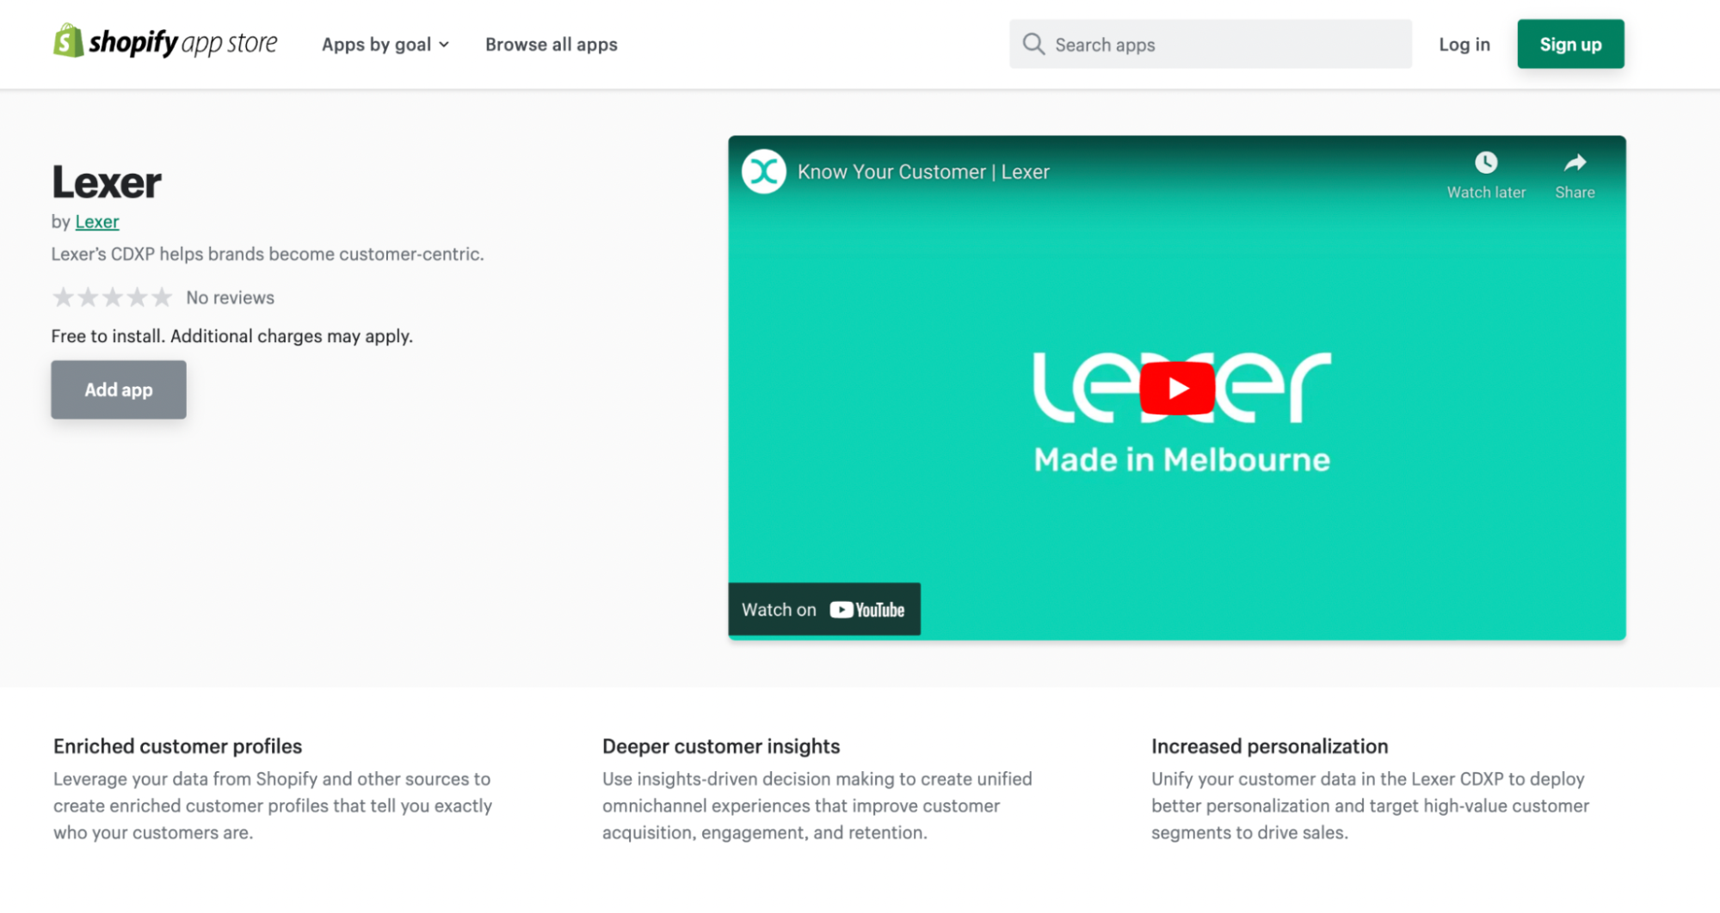Click the Know Your Customer video title
The image size is (1720, 913).
click(x=923, y=172)
